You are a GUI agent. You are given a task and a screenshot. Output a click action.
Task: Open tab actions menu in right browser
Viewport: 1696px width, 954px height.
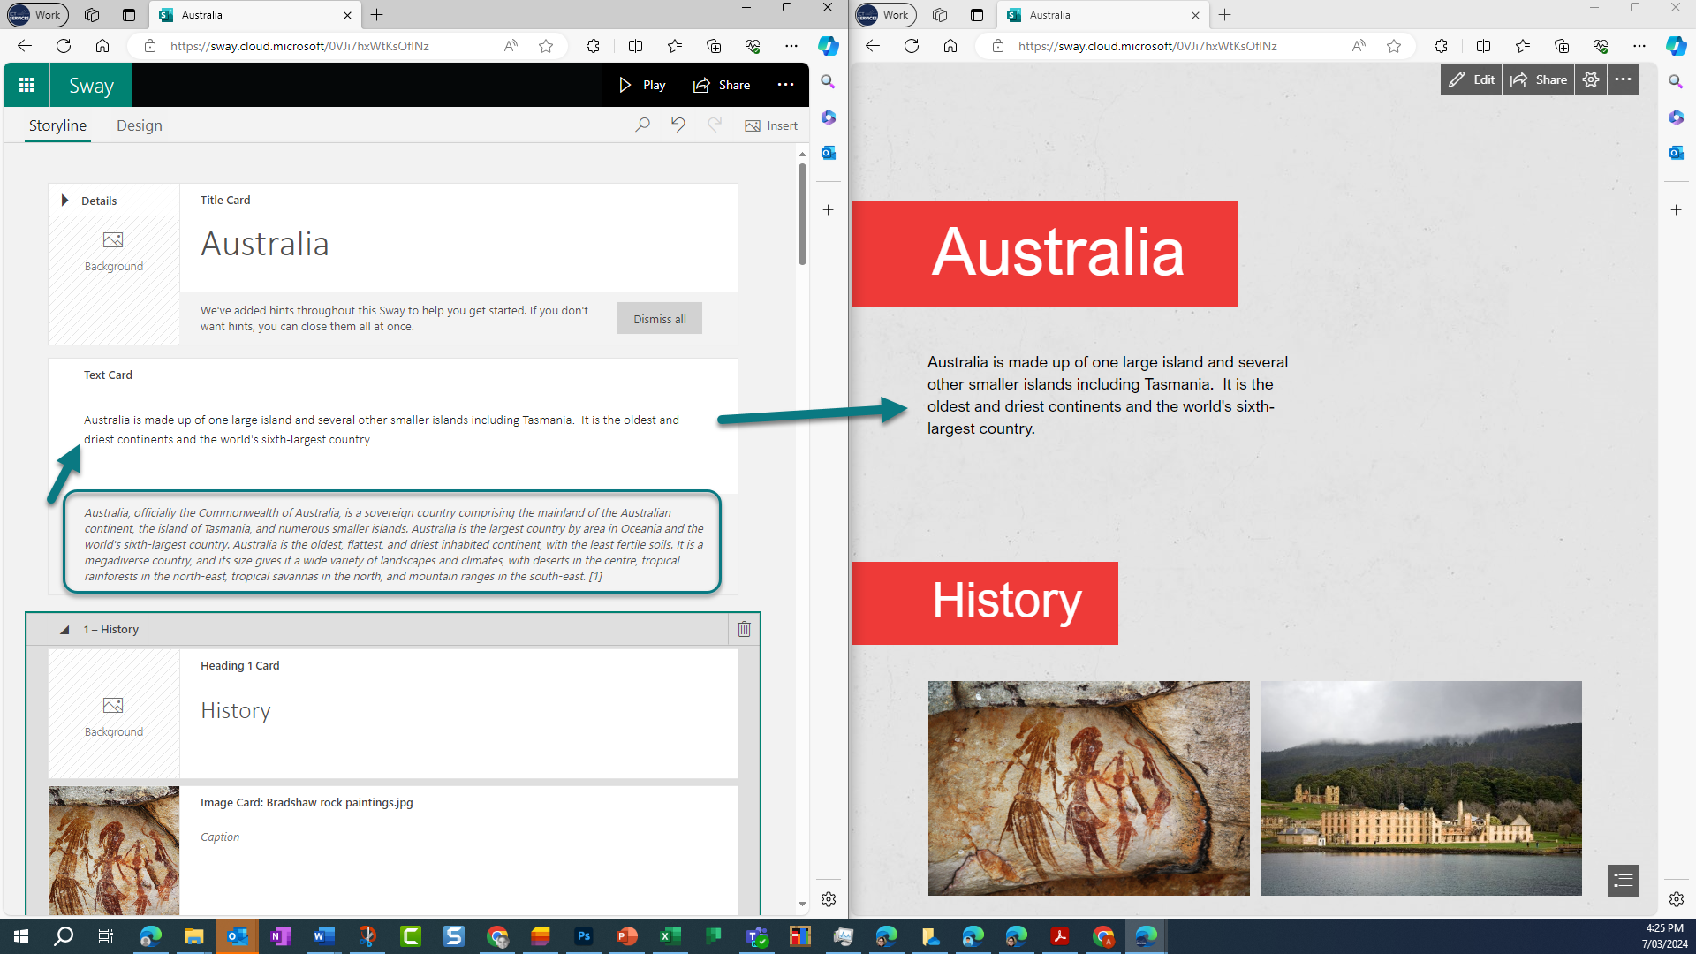[x=977, y=15]
